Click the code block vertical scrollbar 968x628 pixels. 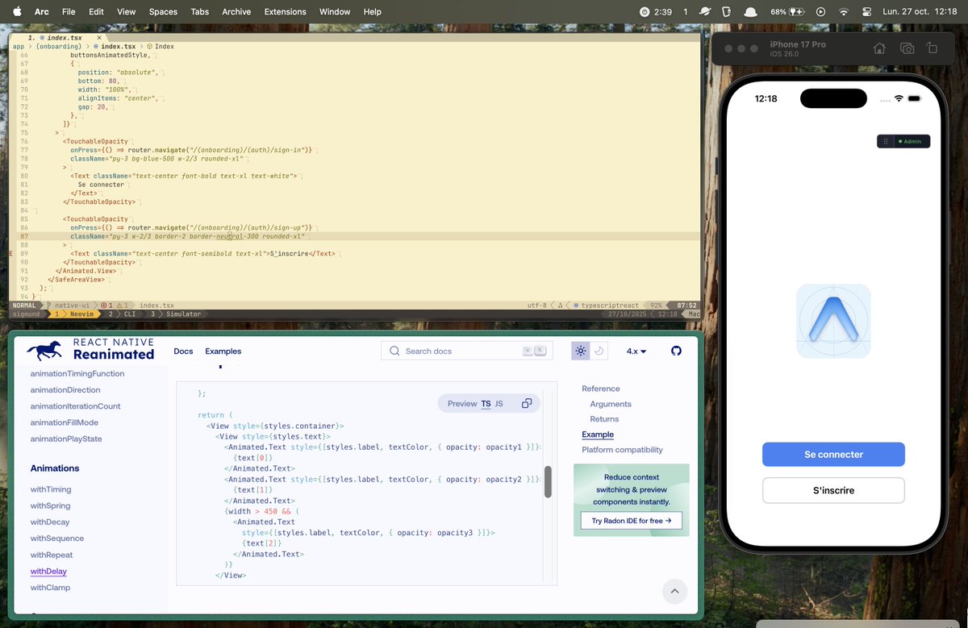[548, 481]
